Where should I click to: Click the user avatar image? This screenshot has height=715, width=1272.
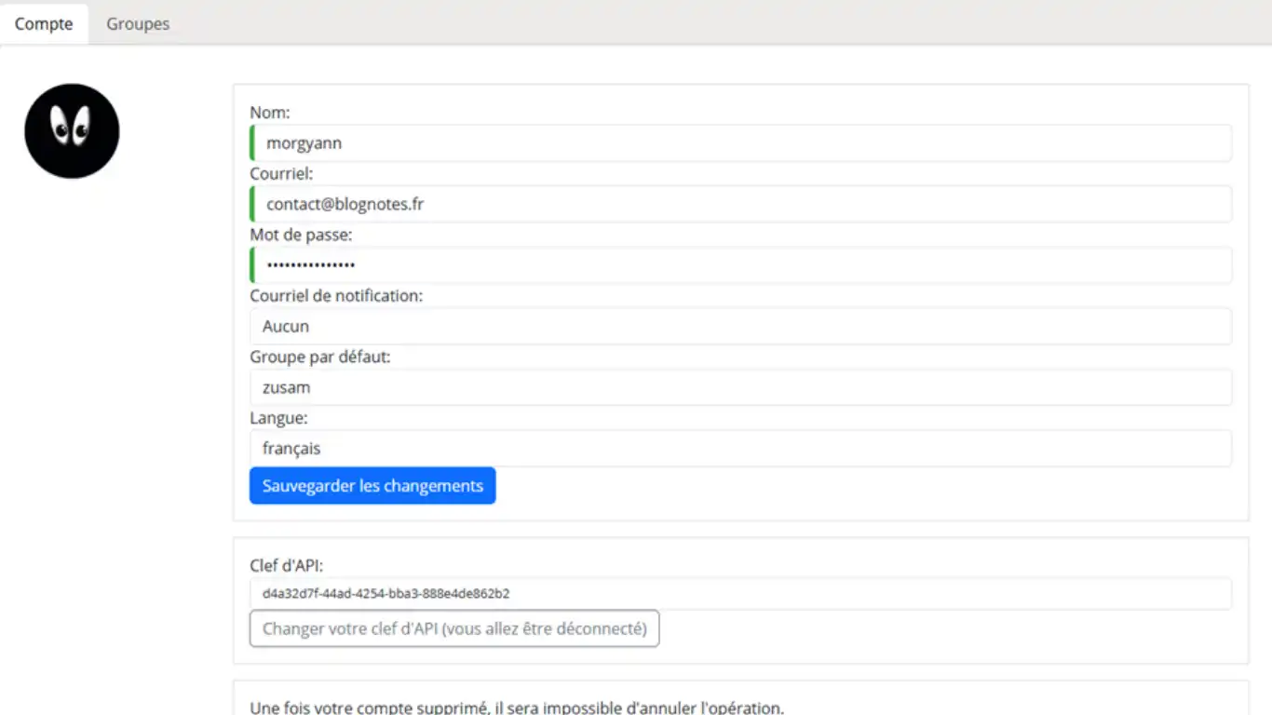click(72, 131)
